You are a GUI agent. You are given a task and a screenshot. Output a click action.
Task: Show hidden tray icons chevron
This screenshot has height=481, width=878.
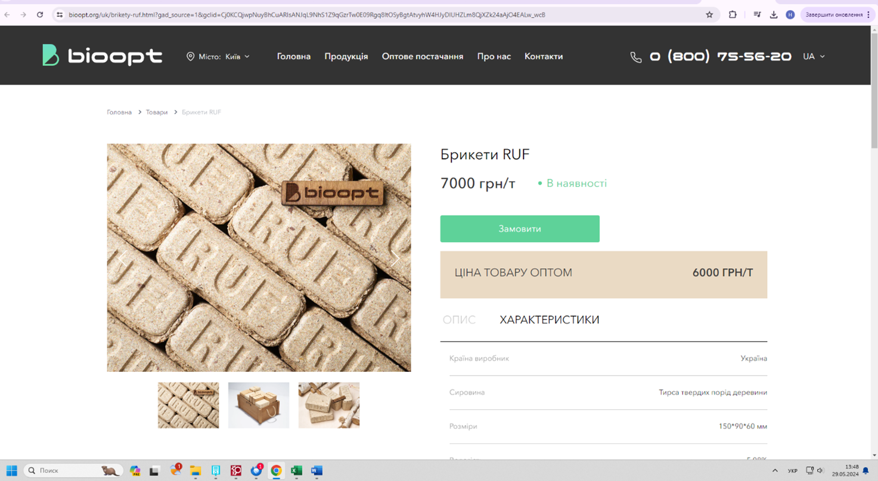(775, 471)
